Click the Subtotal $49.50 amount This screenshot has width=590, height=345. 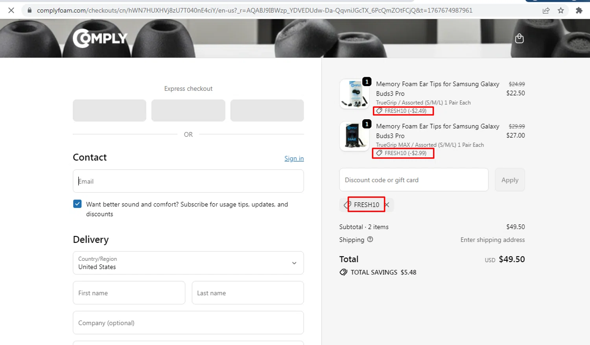pos(515,227)
